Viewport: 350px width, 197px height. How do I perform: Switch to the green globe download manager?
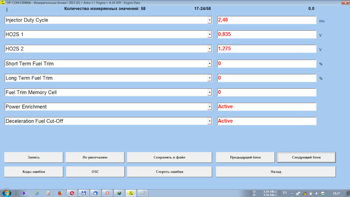click(x=119, y=193)
